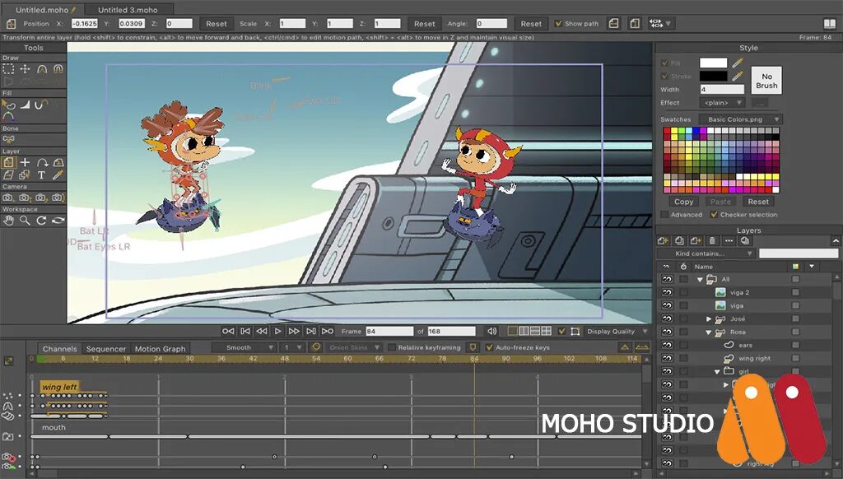
Task: Select the Hand pan workspace tool
Action: (8, 221)
